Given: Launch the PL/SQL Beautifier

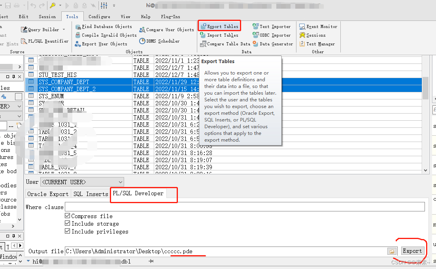Looking at the screenshot, I should click(x=45, y=41).
